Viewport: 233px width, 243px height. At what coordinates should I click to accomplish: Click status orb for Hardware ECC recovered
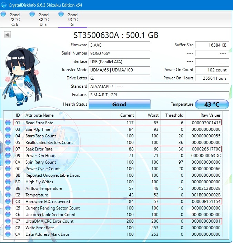[8, 201]
